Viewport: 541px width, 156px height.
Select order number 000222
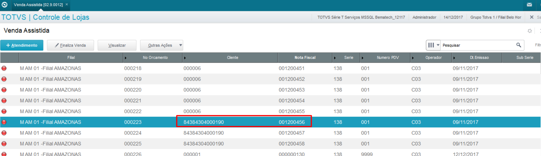pyautogui.click(x=133, y=111)
